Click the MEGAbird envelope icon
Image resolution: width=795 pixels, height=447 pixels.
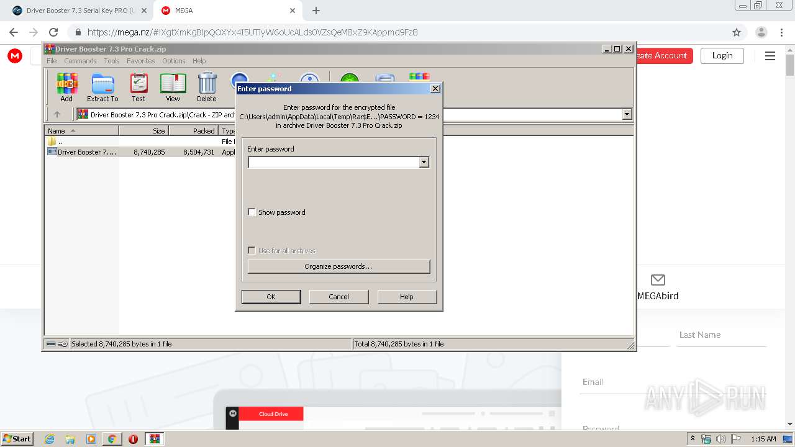coord(658,280)
